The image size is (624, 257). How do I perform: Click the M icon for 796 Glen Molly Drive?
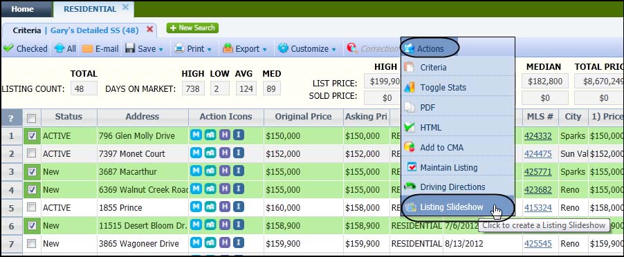[196, 135]
